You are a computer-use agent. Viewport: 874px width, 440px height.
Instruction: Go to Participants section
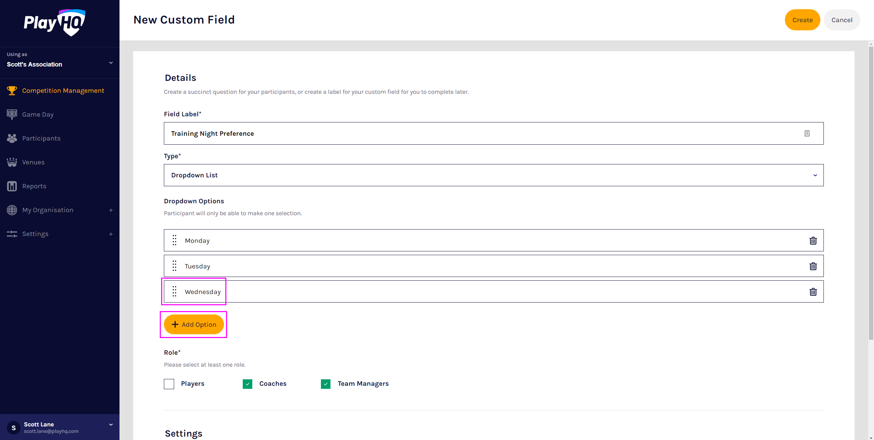click(41, 138)
